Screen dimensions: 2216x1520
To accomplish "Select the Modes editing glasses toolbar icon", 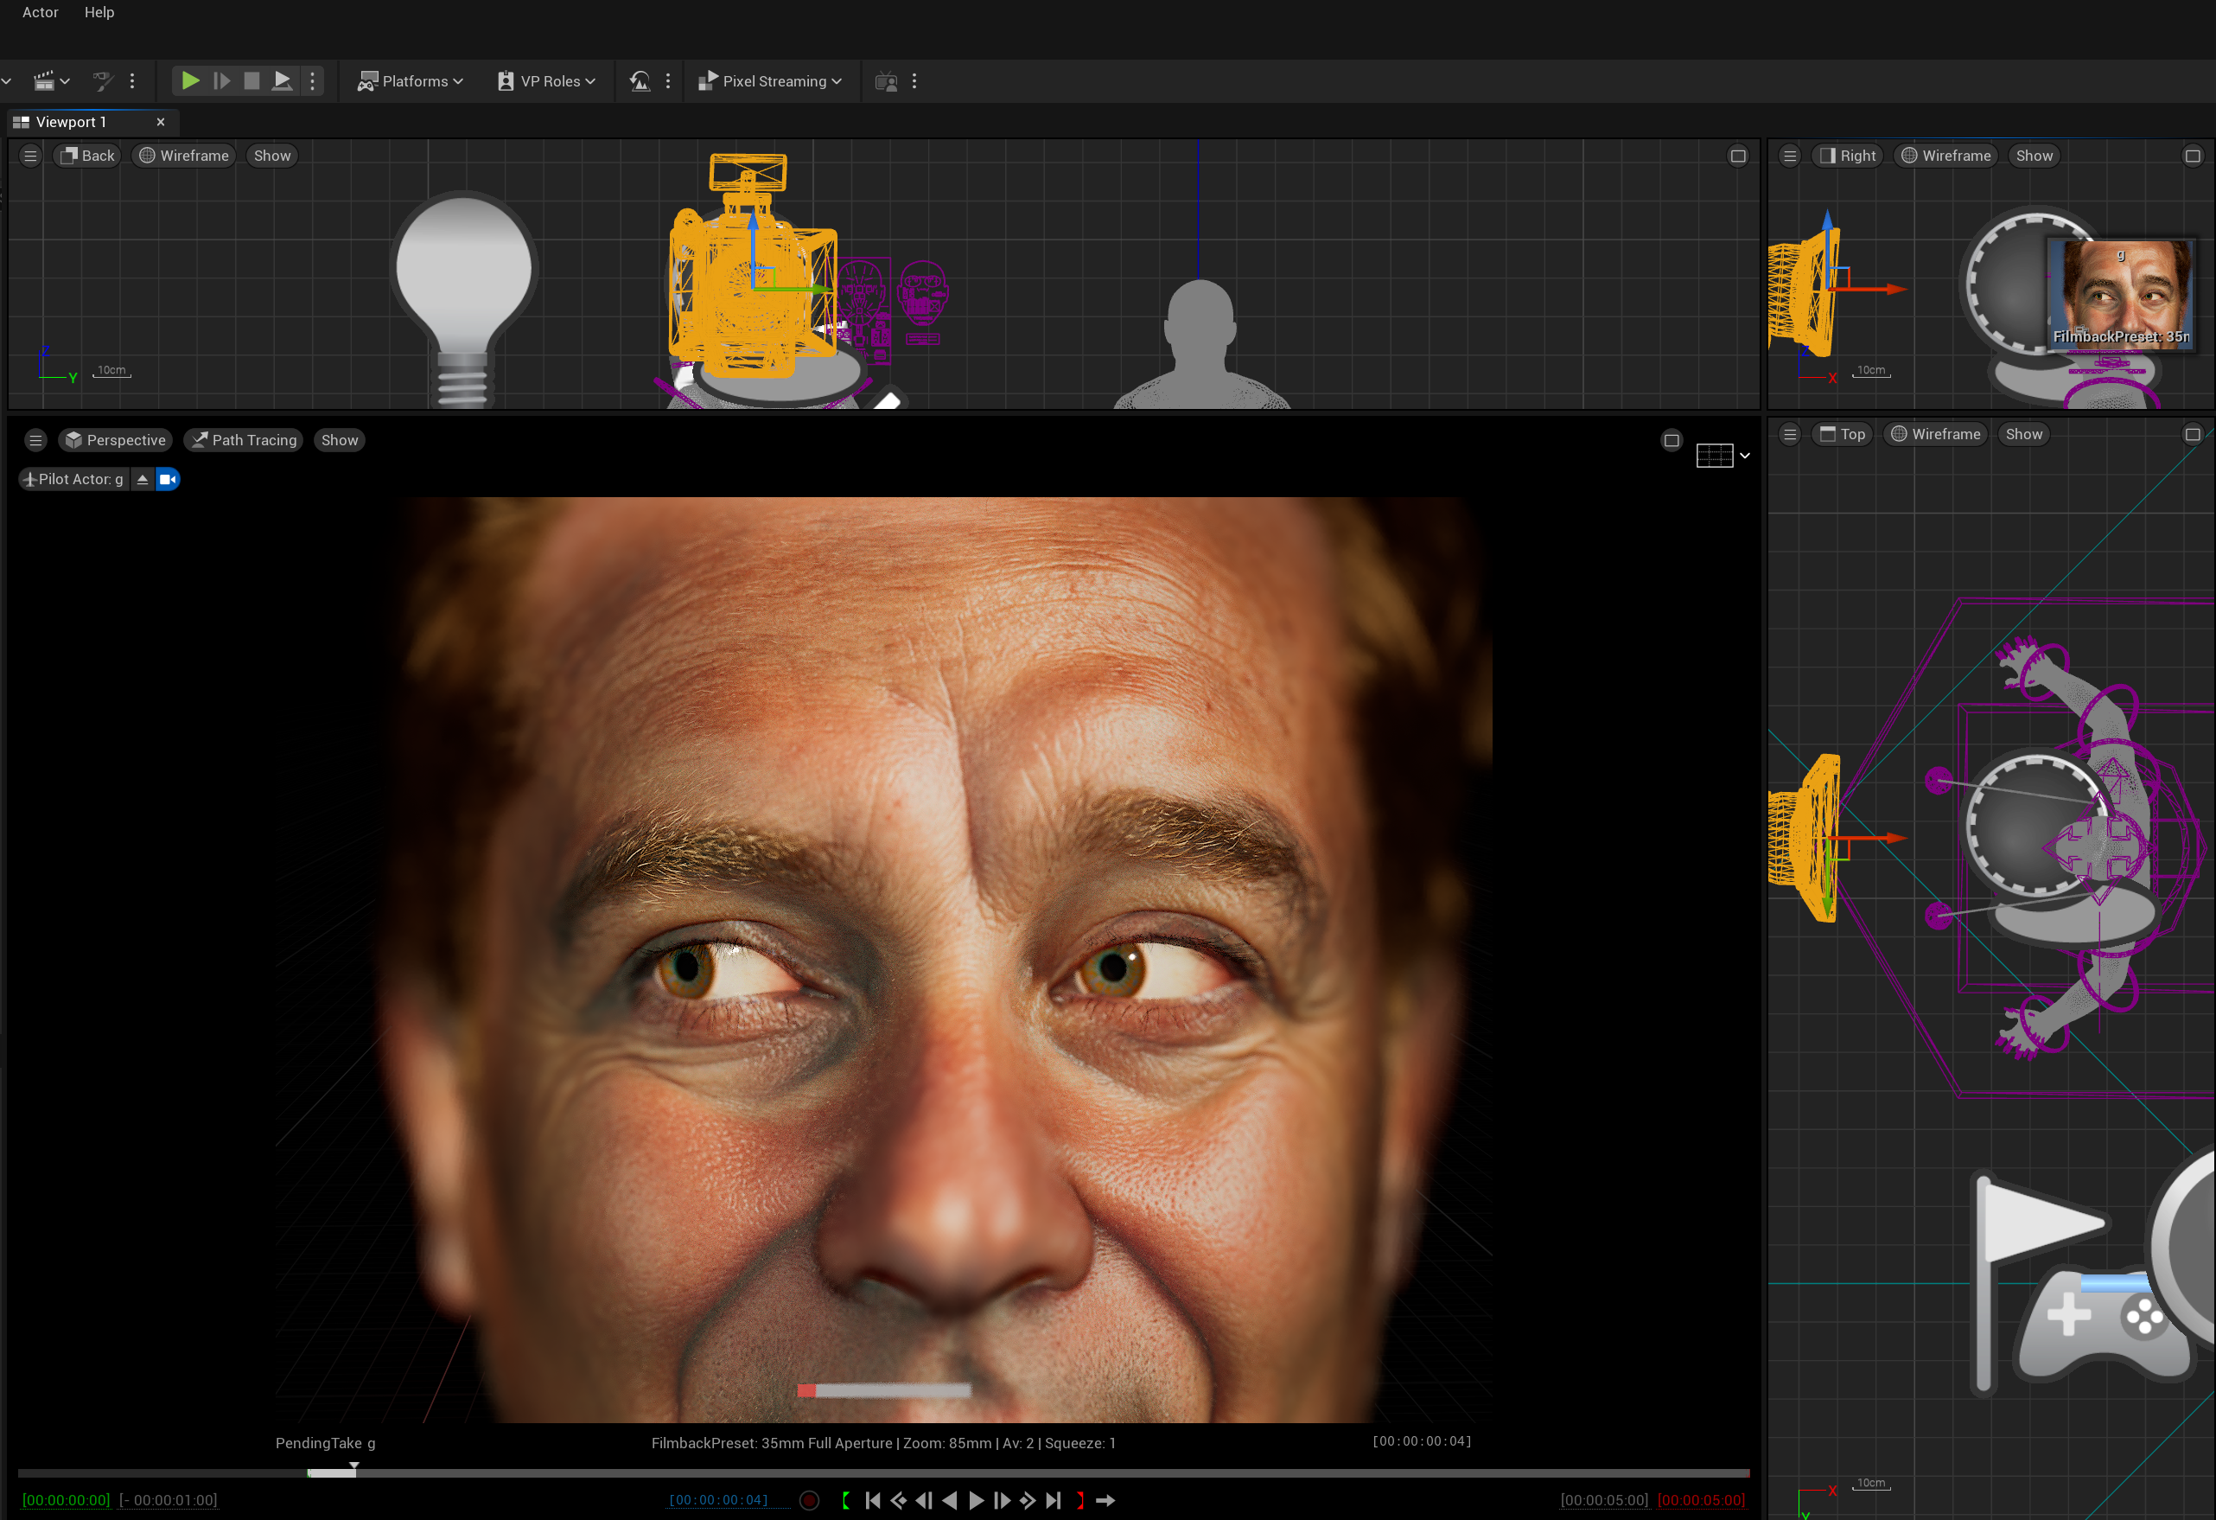I will (x=102, y=81).
